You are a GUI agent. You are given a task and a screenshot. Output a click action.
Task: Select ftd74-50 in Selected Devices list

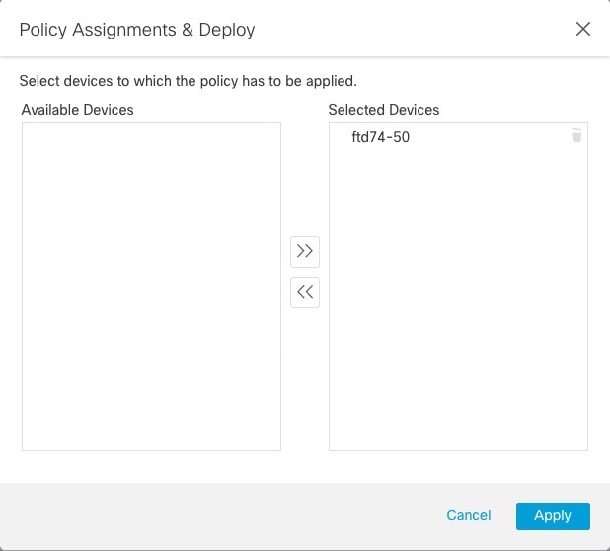458,137
